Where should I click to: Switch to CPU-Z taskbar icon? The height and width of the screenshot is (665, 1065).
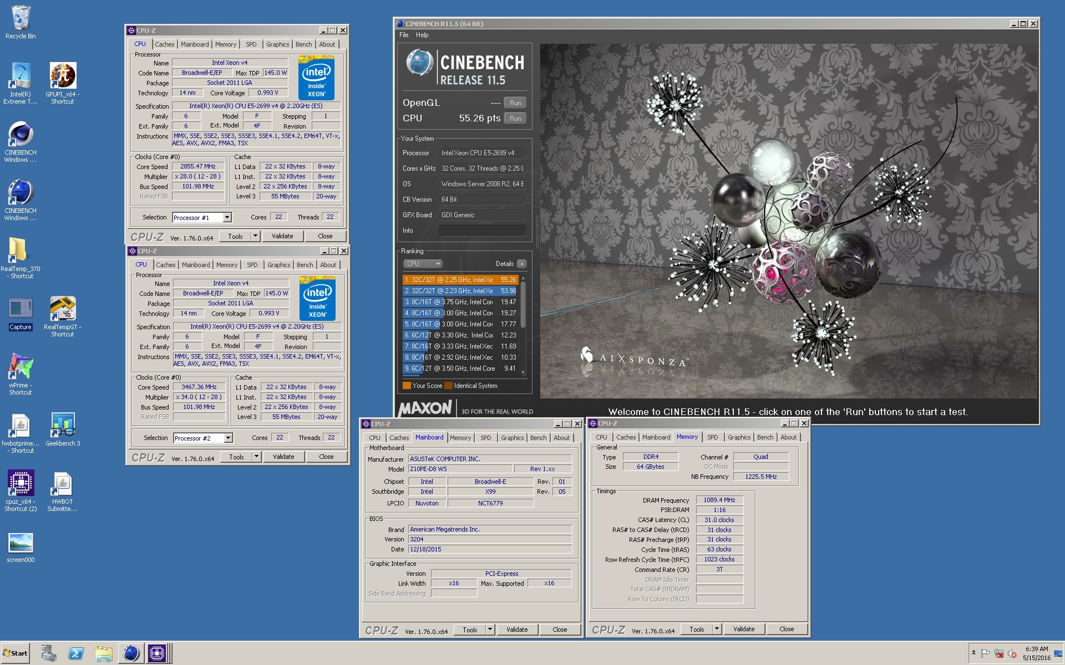point(157,653)
